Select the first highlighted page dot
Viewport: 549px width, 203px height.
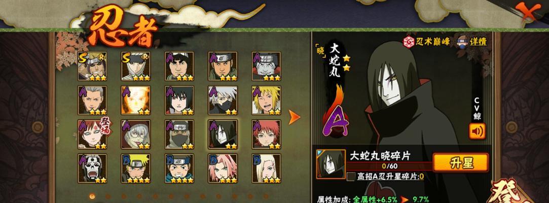92,196
